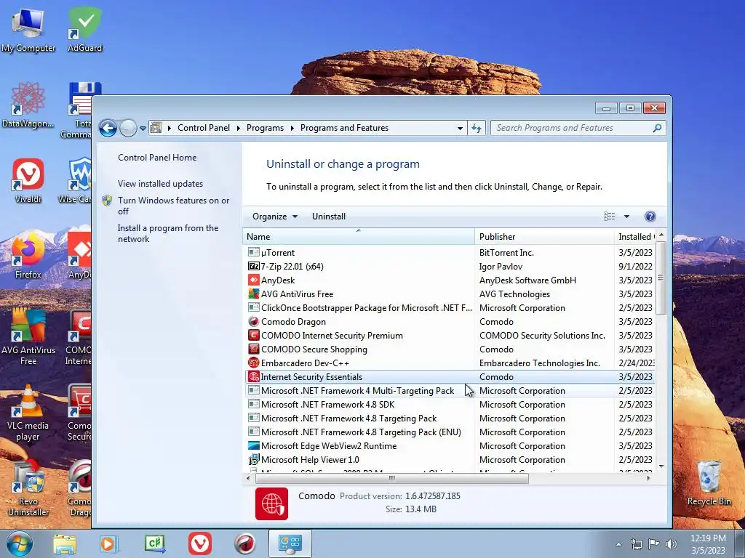Sort by the Installed On column header
The width and height of the screenshot is (745, 558).
pyautogui.click(x=634, y=236)
